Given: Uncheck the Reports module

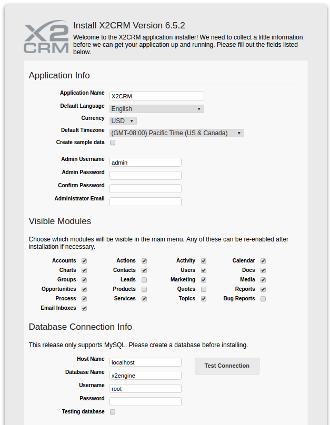Looking at the screenshot, I should (263, 289).
